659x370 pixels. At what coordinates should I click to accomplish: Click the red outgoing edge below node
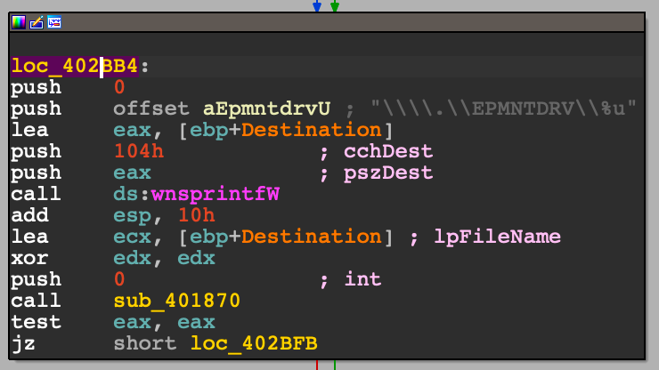click(x=318, y=365)
